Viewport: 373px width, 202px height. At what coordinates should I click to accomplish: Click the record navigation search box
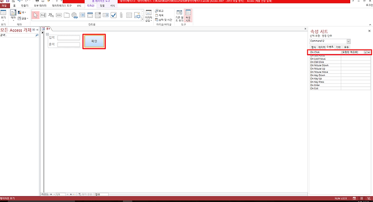102,194
